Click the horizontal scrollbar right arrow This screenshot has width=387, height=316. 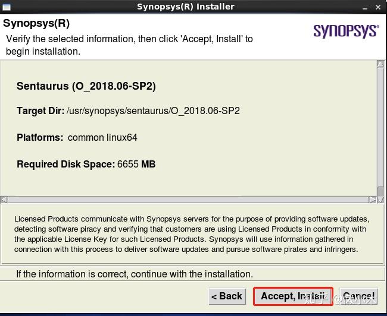[x=372, y=200]
